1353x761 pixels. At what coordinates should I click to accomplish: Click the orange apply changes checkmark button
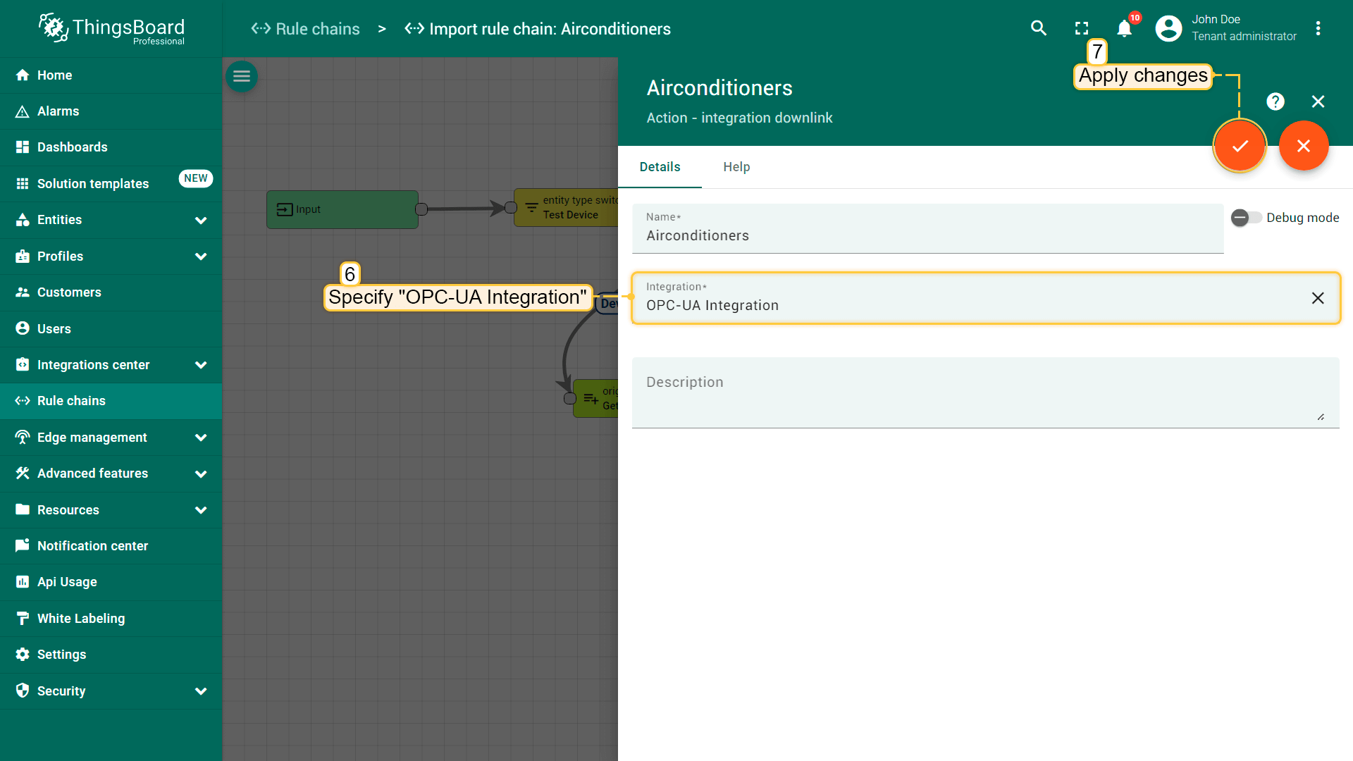coord(1240,146)
